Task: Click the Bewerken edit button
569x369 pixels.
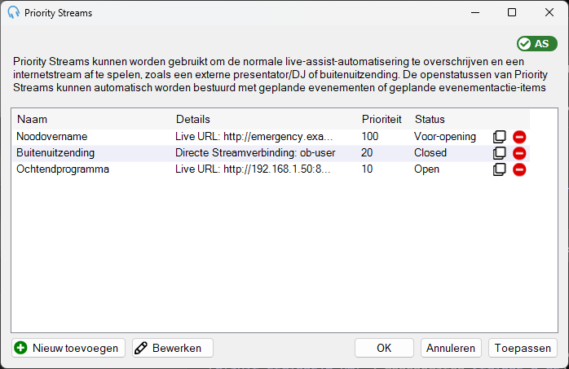Action: [172, 348]
